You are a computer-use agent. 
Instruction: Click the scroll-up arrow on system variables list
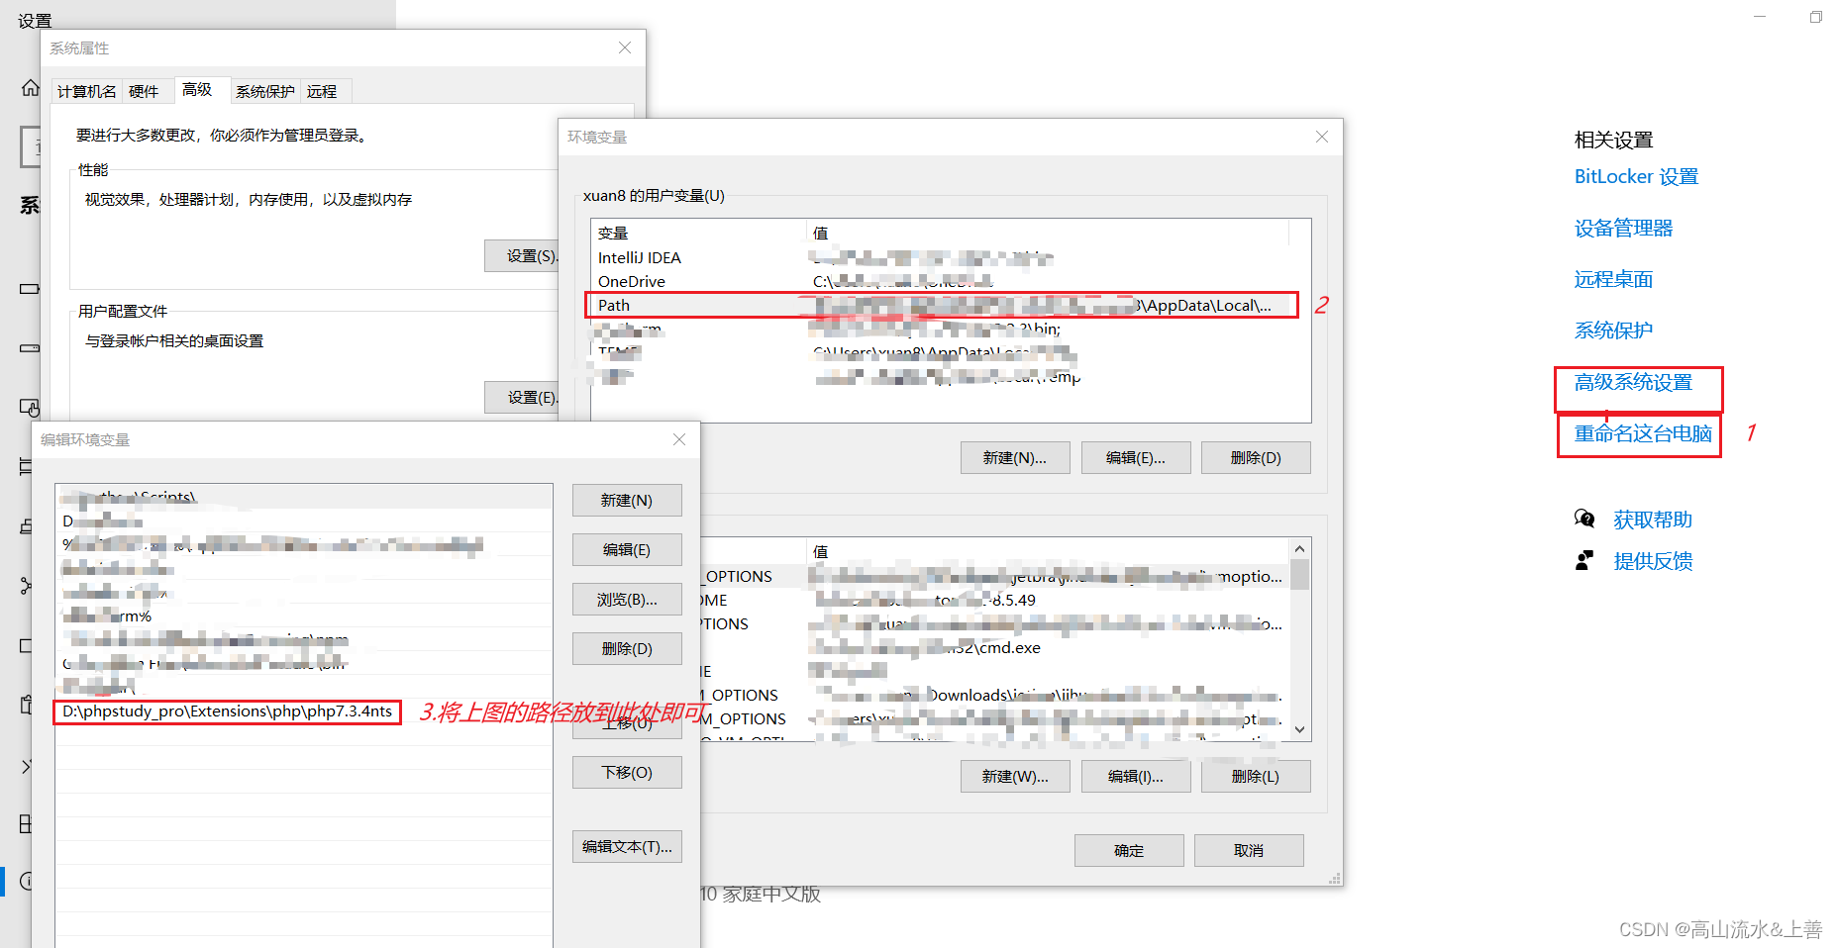1299,547
